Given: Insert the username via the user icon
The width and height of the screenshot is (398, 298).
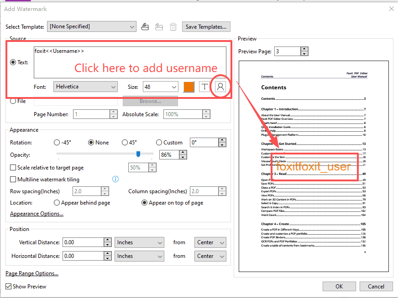Looking at the screenshot, I should coord(220,87).
